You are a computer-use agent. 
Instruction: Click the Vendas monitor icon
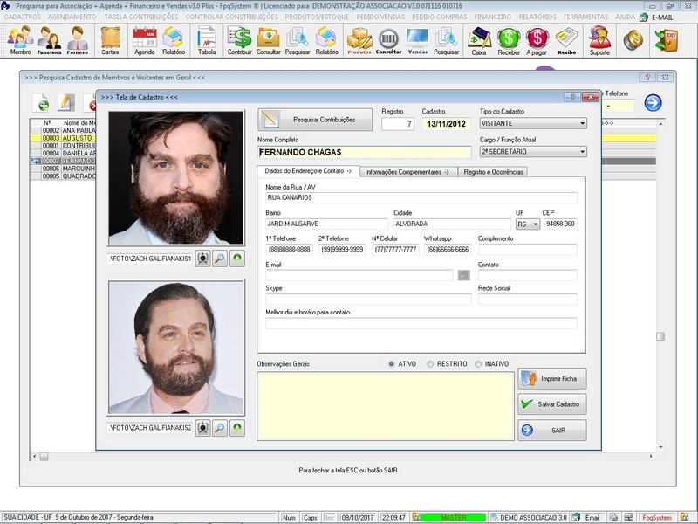pyautogui.click(x=418, y=40)
